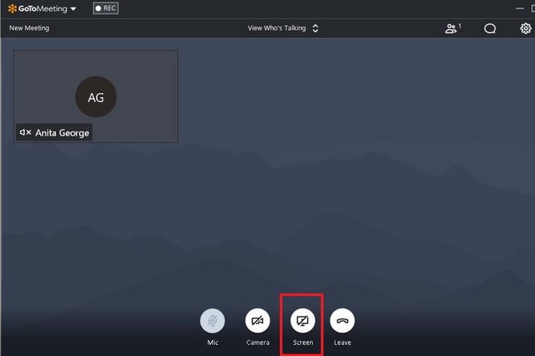Unmute the microphone with the Mic button

pyautogui.click(x=212, y=320)
